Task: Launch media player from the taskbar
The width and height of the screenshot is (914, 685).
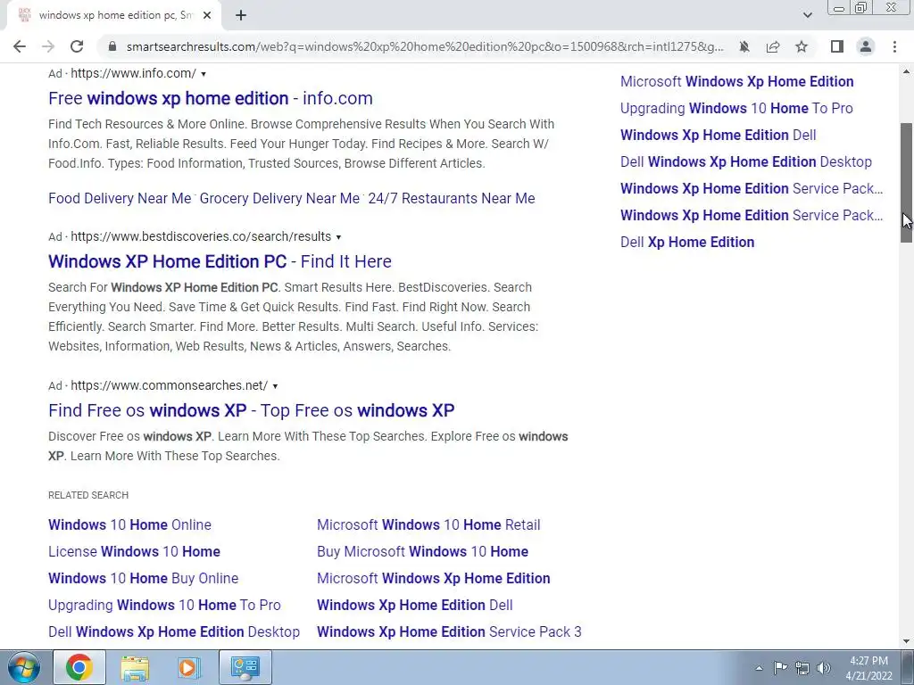Action: (x=187, y=667)
